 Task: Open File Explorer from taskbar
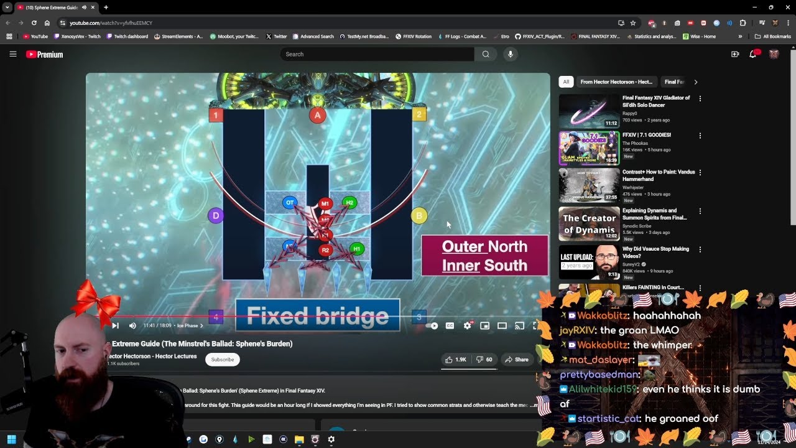[x=299, y=439]
